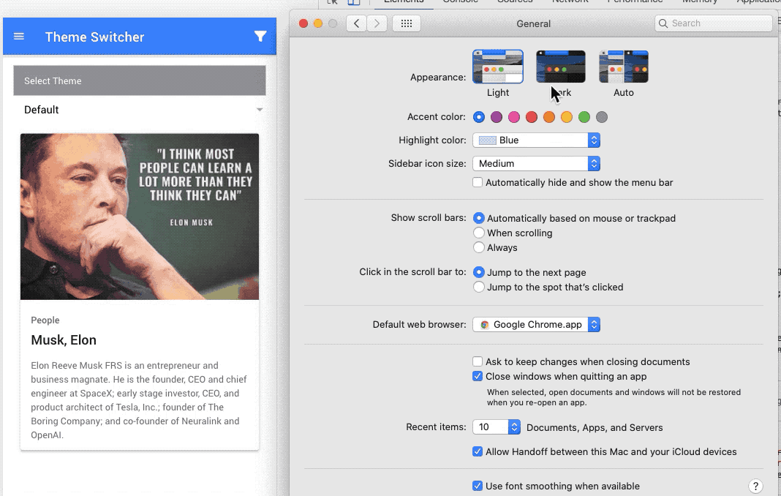
Task: Select When scrolling scroll bar option
Action: pos(479,233)
